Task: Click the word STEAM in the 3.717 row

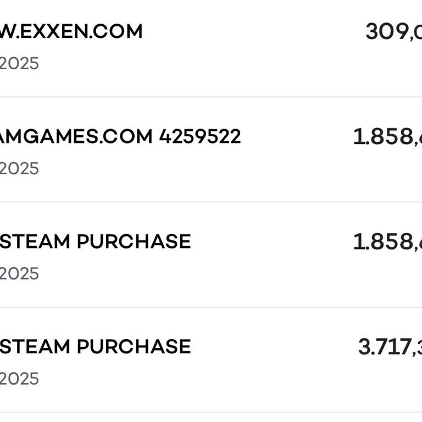Action: (x=35, y=347)
